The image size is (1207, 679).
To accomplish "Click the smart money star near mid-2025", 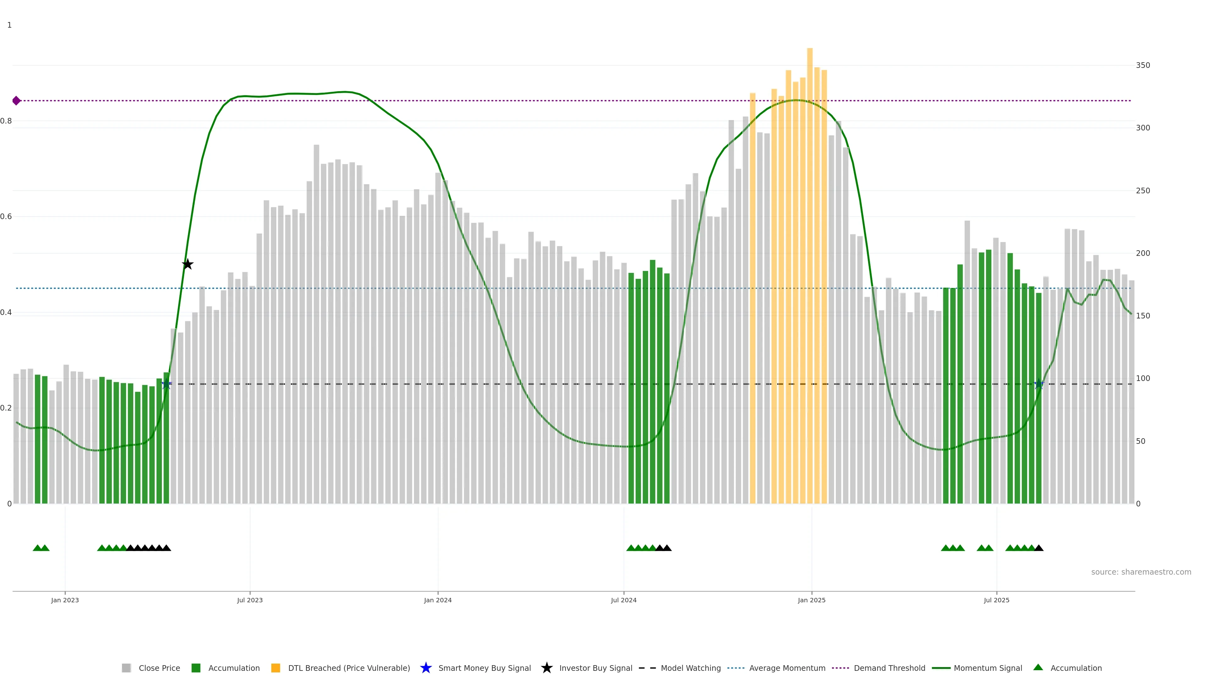I will click(1039, 384).
